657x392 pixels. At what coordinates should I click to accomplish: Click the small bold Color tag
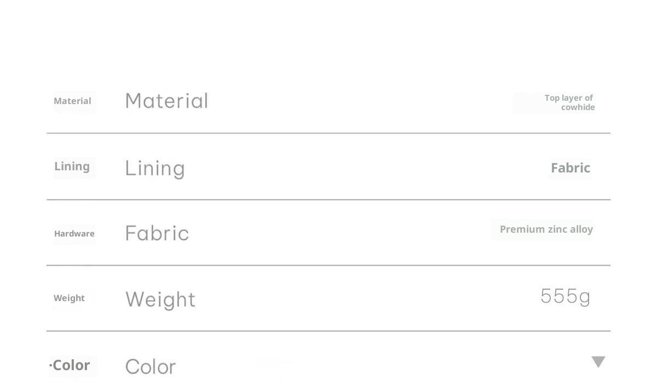pyautogui.click(x=71, y=365)
